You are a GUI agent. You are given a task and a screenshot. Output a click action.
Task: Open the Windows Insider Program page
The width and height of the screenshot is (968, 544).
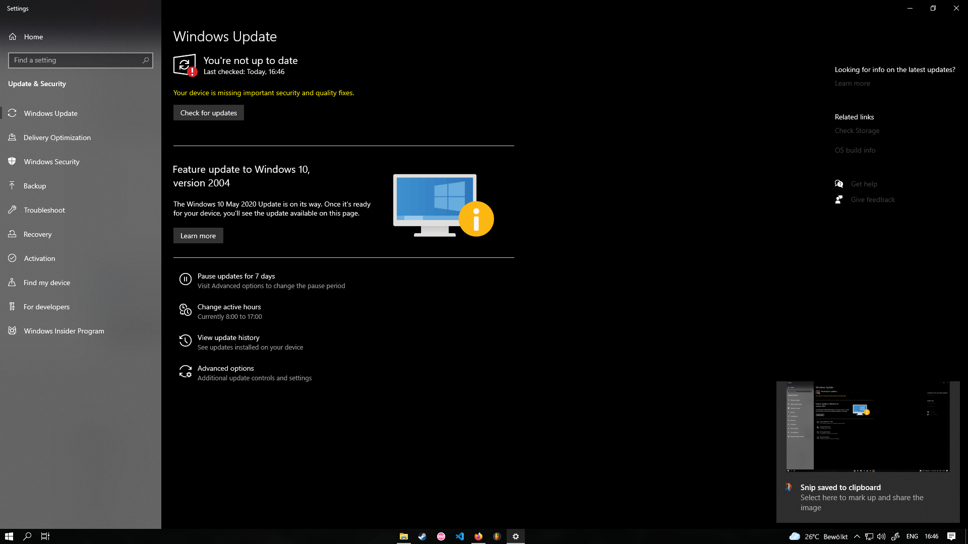tap(63, 330)
